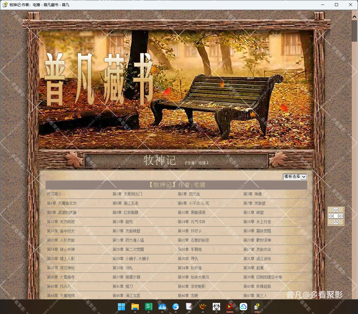This screenshot has height=314, width=358.
Task: Click the right arrow navigation button
Action: coord(340,216)
